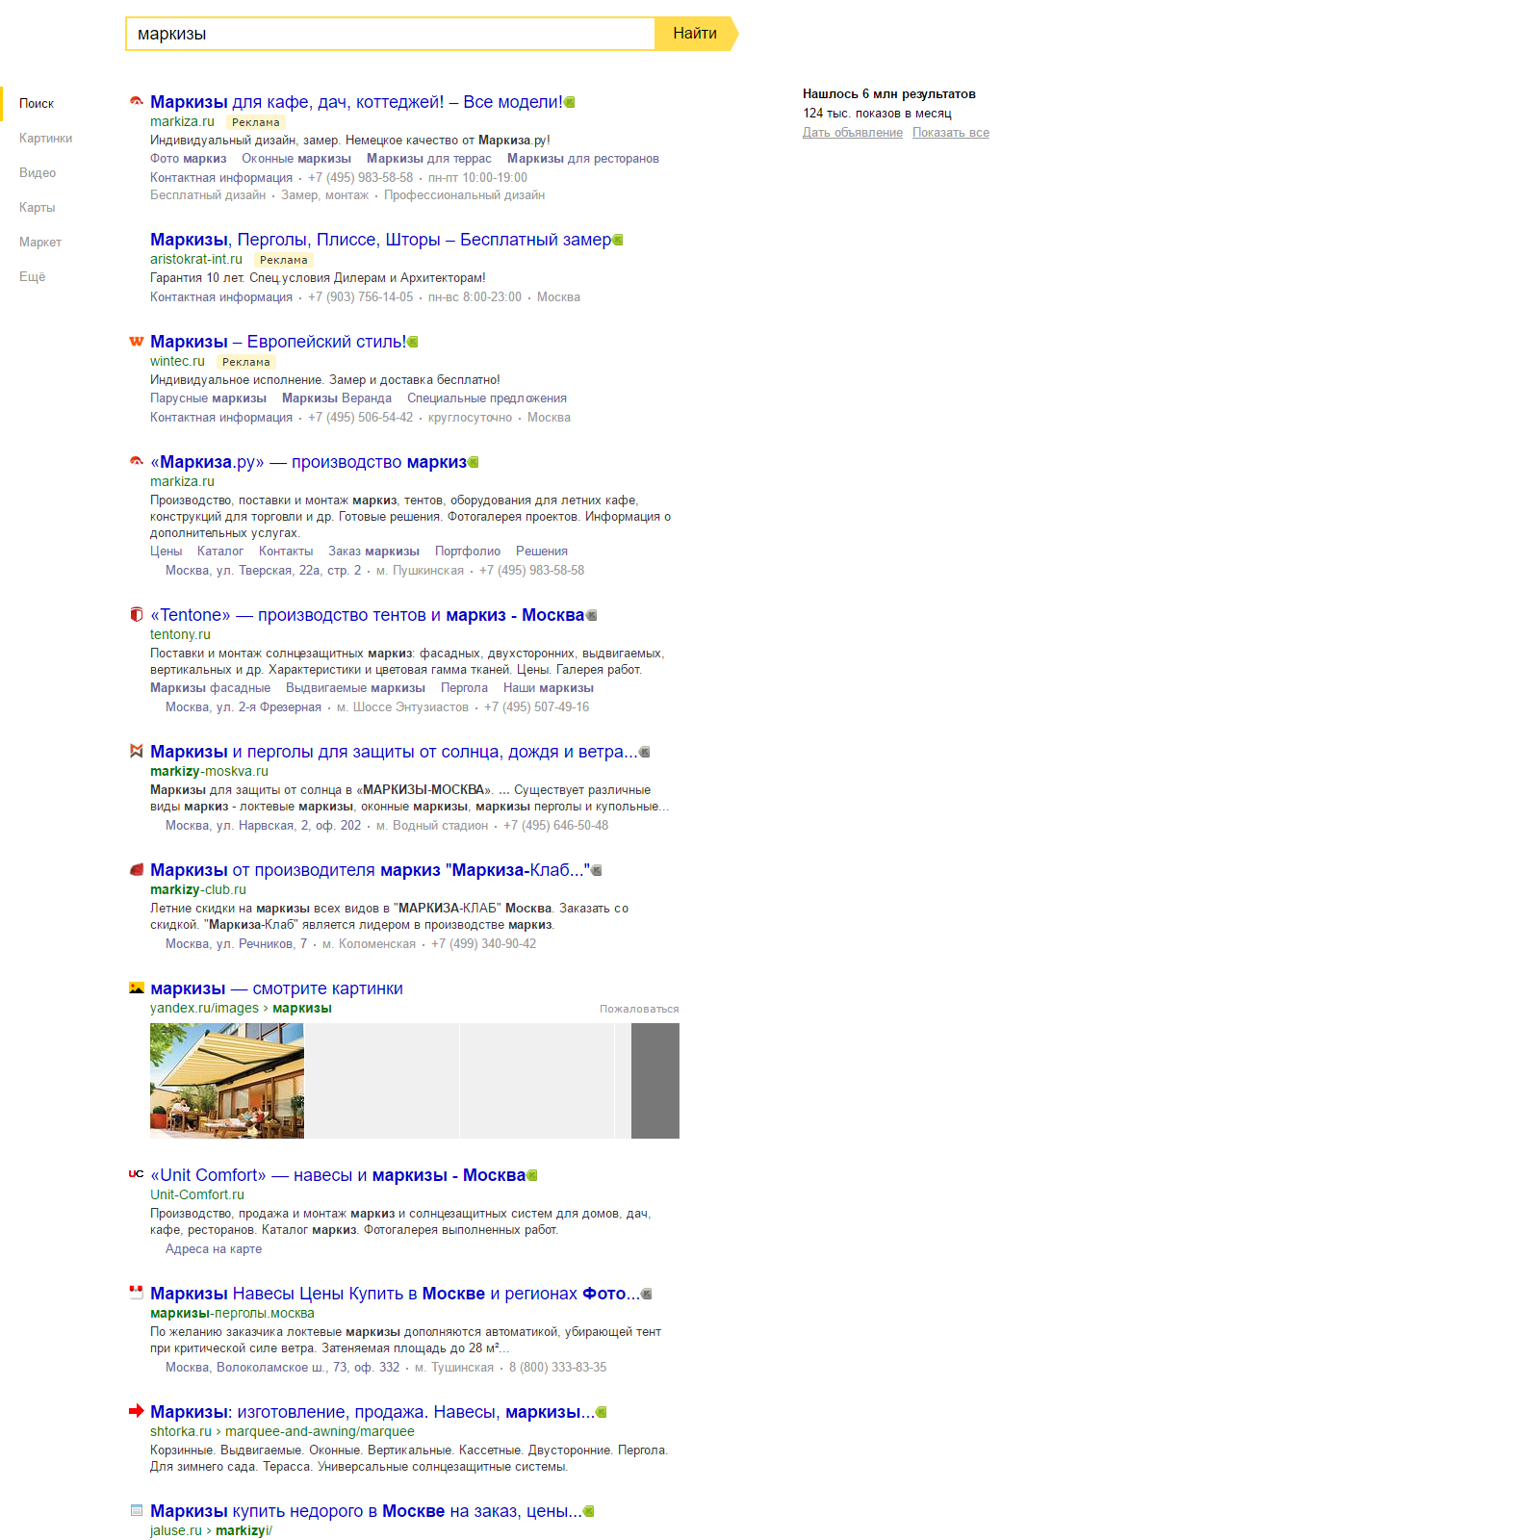Click green tag icon after 'Все модели!'
This screenshot has width=1540, height=1540.
(570, 102)
